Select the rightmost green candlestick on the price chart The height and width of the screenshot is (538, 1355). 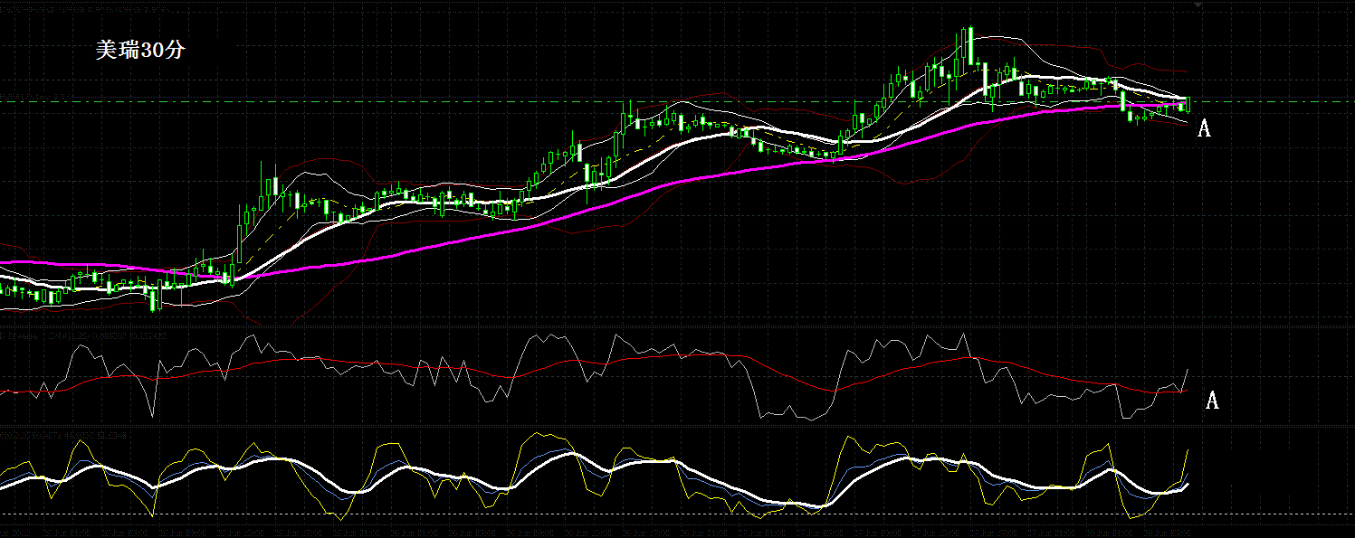pyautogui.click(x=1188, y=104)
